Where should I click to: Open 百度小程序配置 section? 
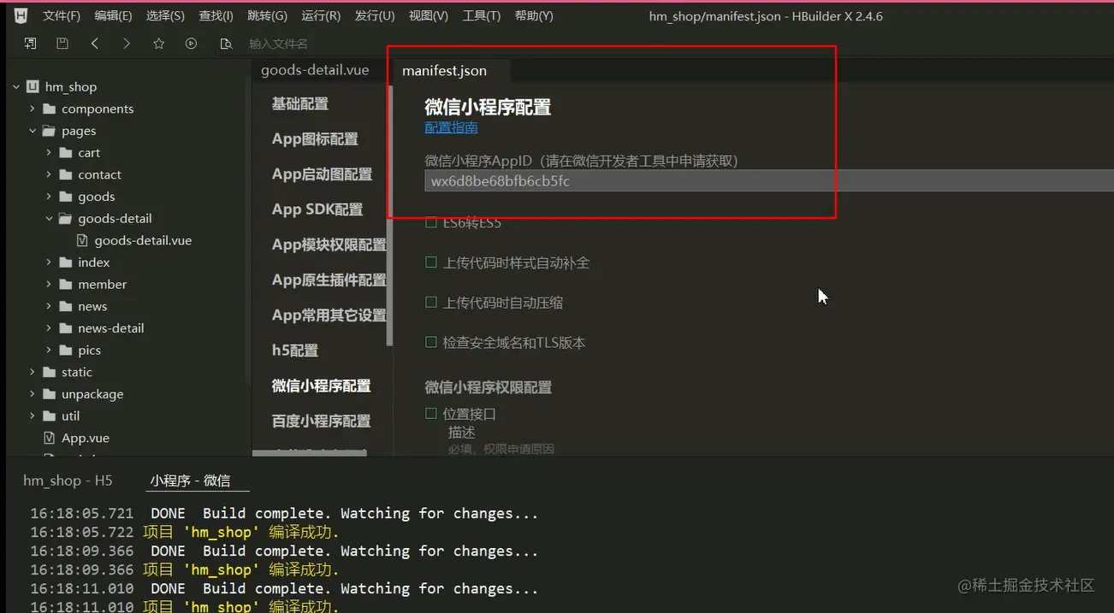point(321,421)
